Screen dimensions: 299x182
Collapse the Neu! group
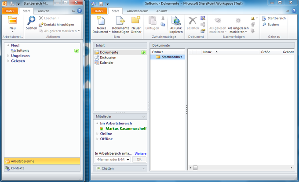(x=8, y=45)
